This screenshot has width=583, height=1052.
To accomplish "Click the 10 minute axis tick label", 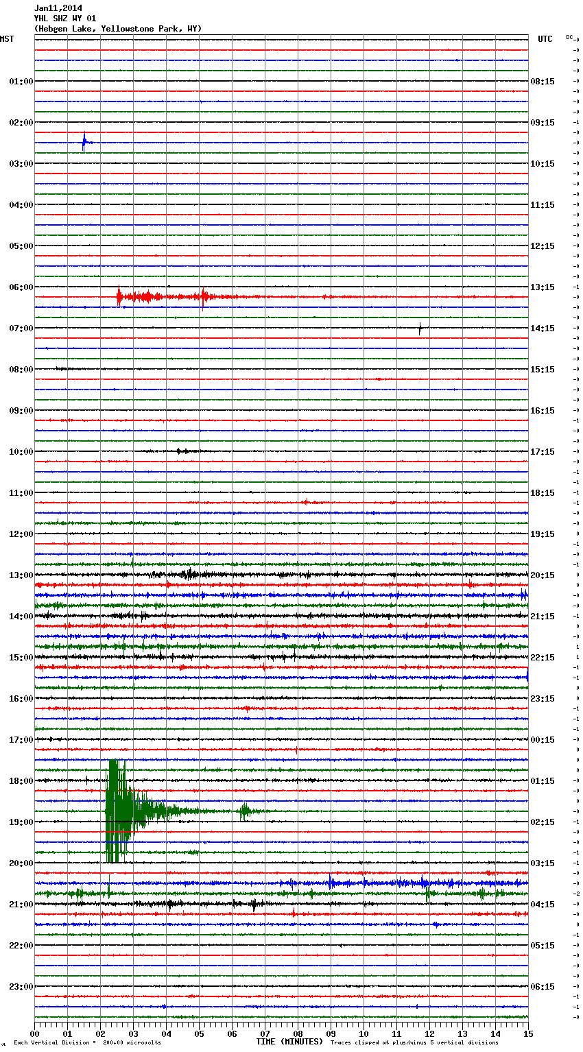I will pyautogui.click(x=364, y=1033).
